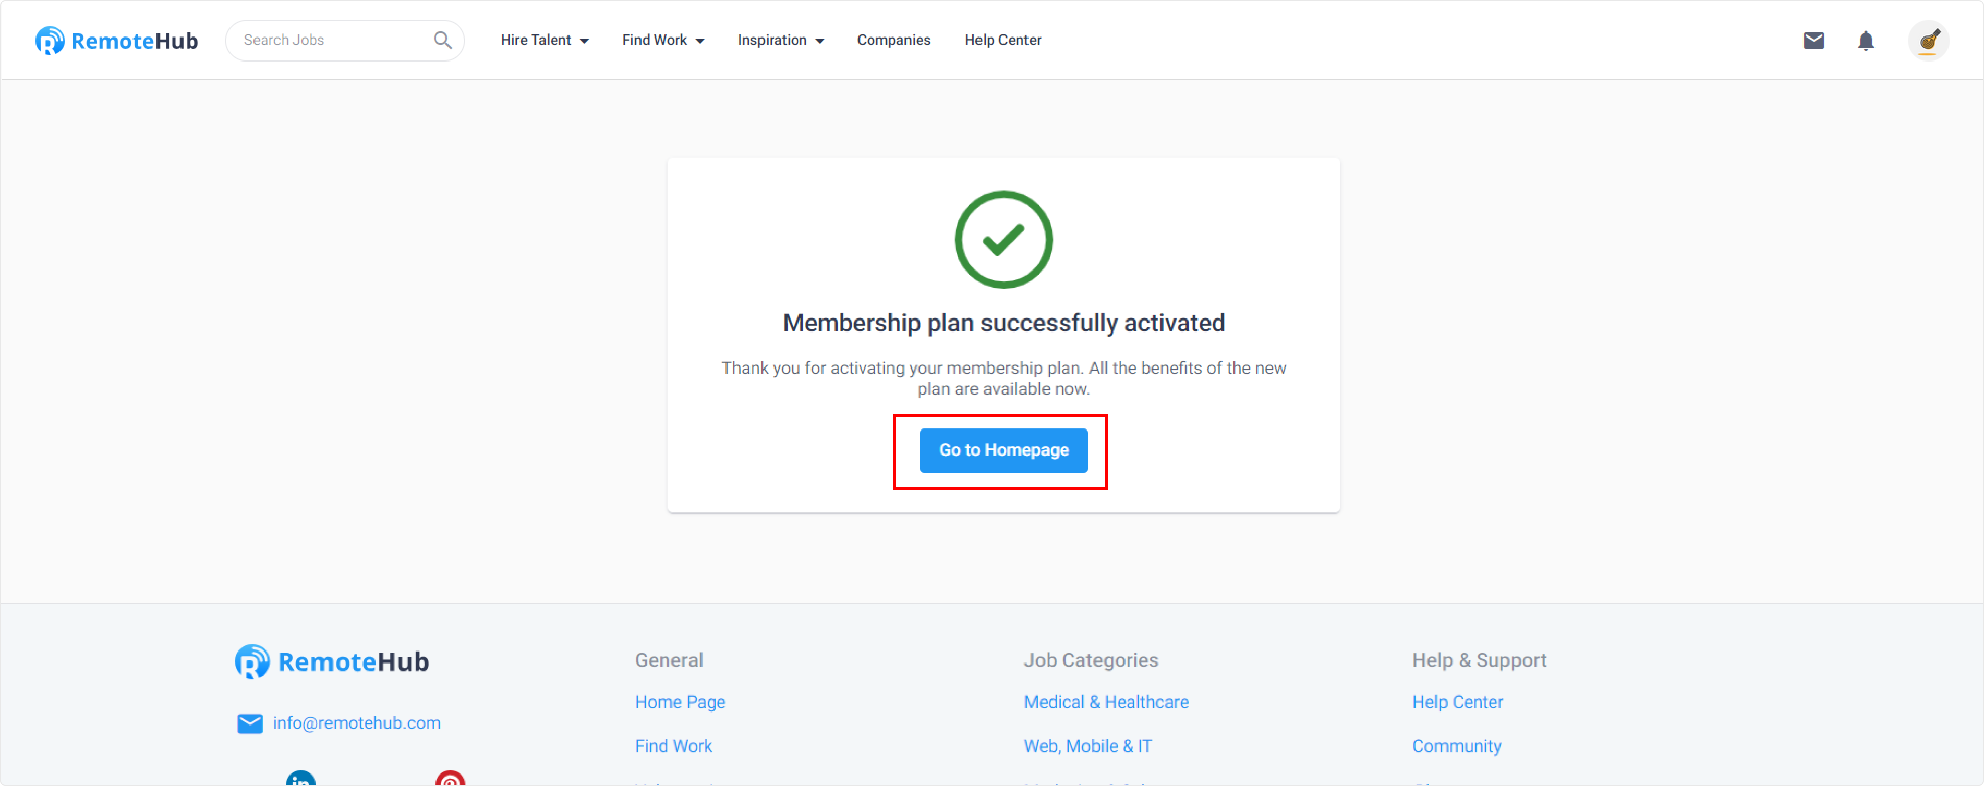Click the RemoteHub logo in header

(117, 41)
